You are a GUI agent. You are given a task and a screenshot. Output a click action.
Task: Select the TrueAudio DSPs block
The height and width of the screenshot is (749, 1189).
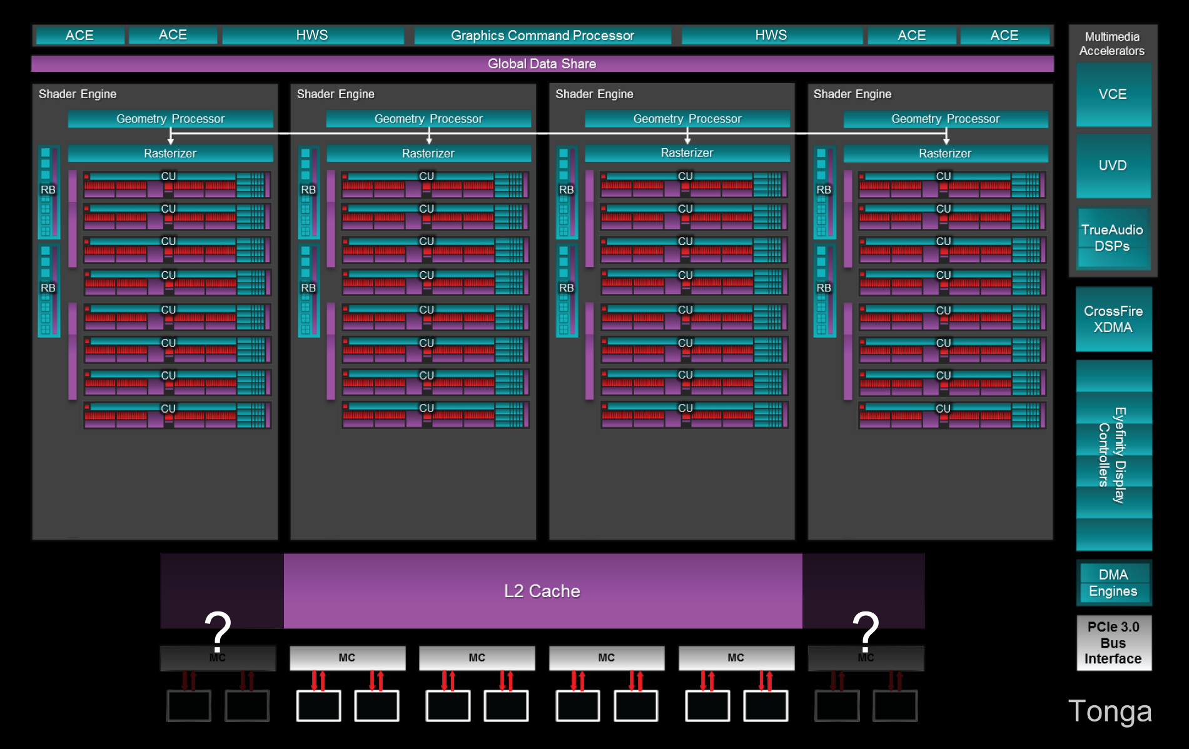[1113, 238]
